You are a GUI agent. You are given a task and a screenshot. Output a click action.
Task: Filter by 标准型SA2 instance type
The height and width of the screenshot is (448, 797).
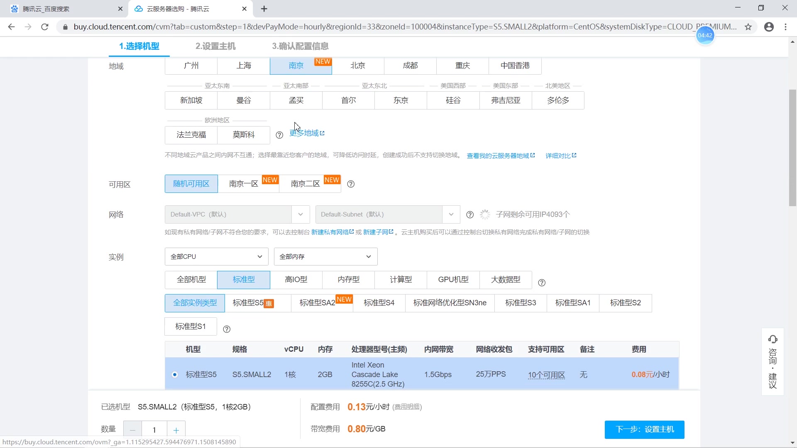pos(322,303)
